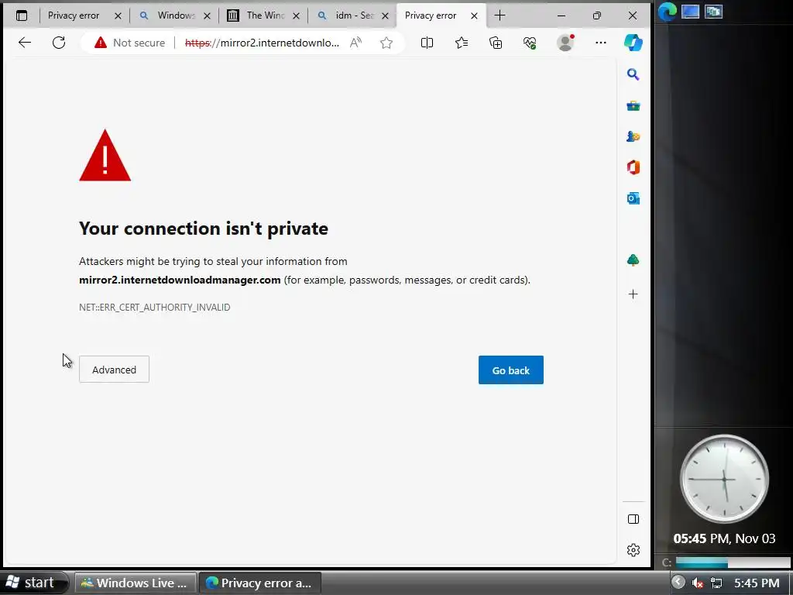Open a new tab with plus button
The width and height of the screenshot is (793, 595).
click(499, 15)
